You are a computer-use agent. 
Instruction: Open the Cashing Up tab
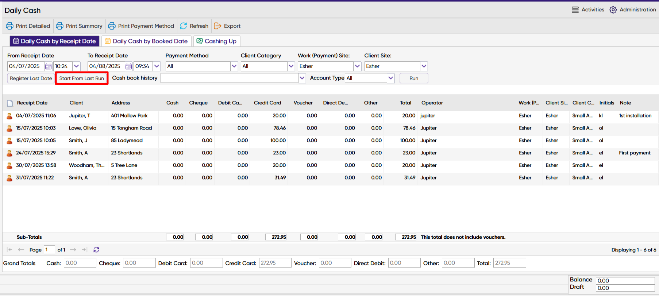point(216,41)
